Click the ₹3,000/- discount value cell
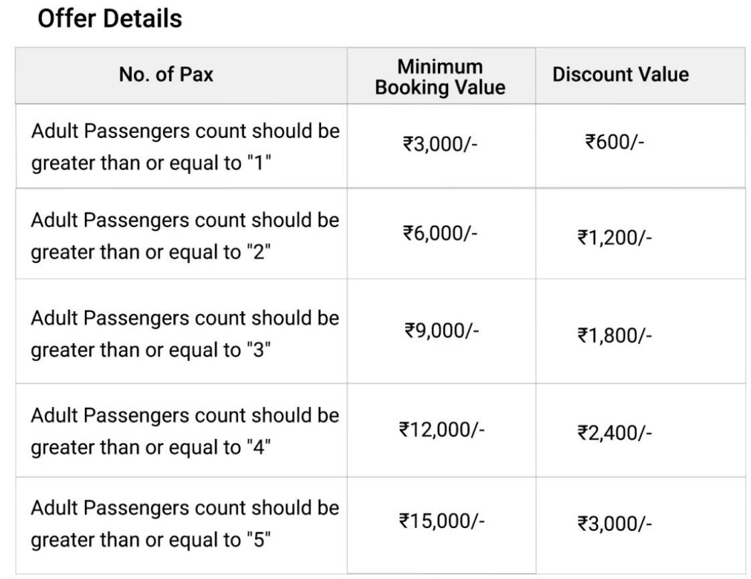The width and height of the screenshot is (751, 579). click(615, 524)
